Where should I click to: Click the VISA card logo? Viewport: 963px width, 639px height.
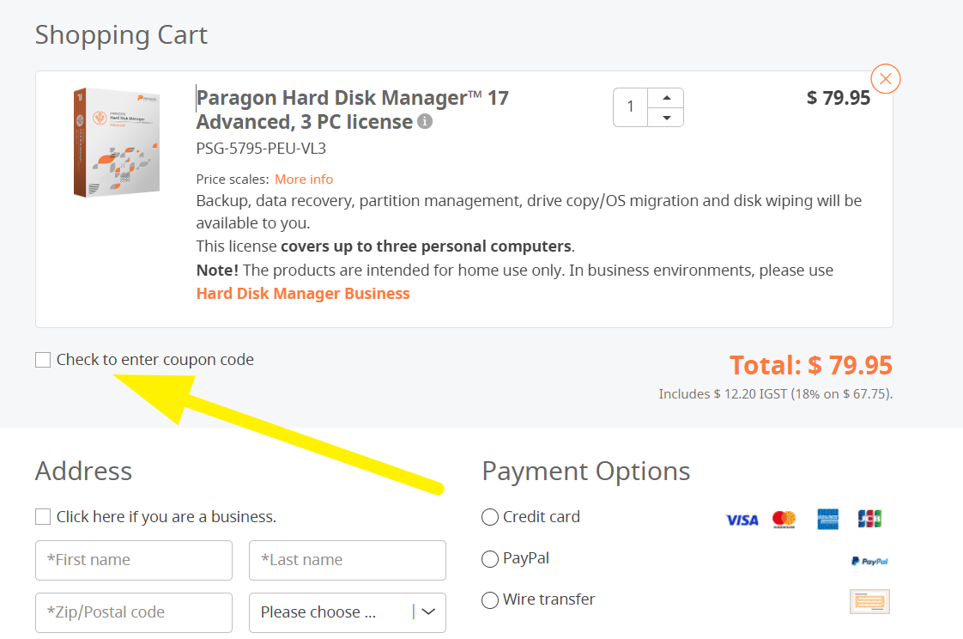(x=742, y=520)
